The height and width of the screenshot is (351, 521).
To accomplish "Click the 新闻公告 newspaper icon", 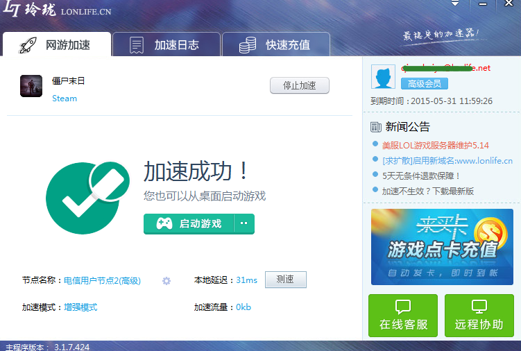I will 376,127.
